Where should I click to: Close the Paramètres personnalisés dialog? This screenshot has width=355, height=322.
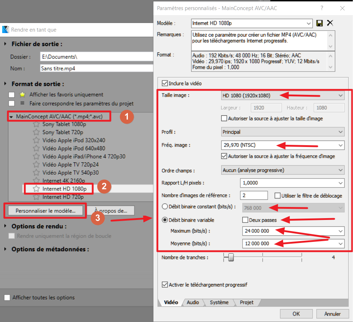(342, 8)
